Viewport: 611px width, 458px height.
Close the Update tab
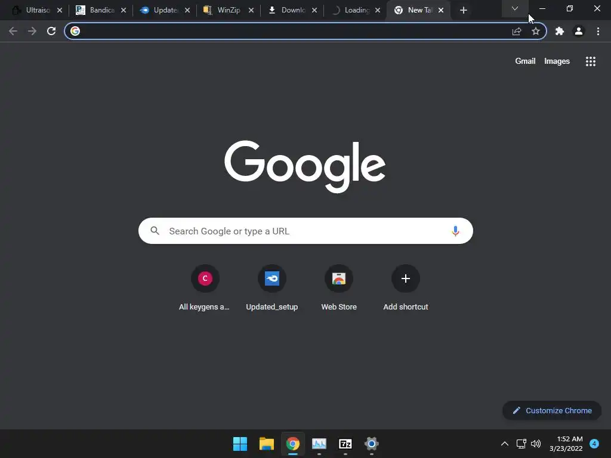coord(187,11)
